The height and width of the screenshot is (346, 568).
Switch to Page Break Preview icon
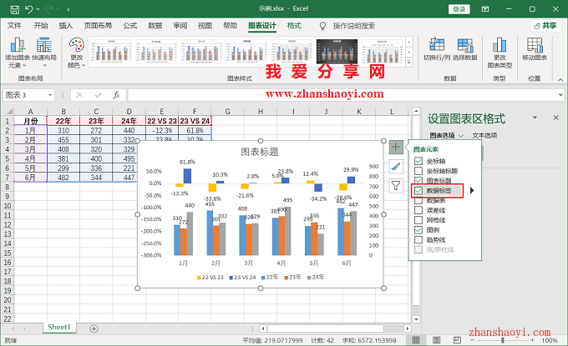(x=457, y=340)
